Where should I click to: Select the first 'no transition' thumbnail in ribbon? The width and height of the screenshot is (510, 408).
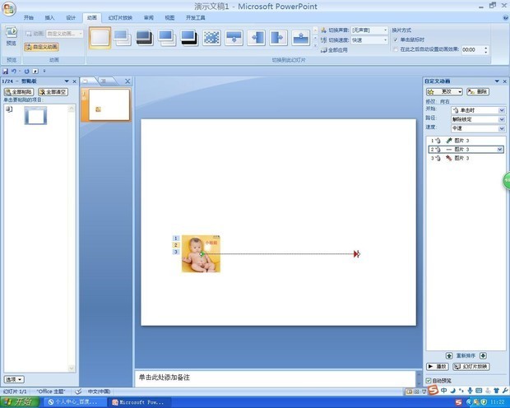100,37
